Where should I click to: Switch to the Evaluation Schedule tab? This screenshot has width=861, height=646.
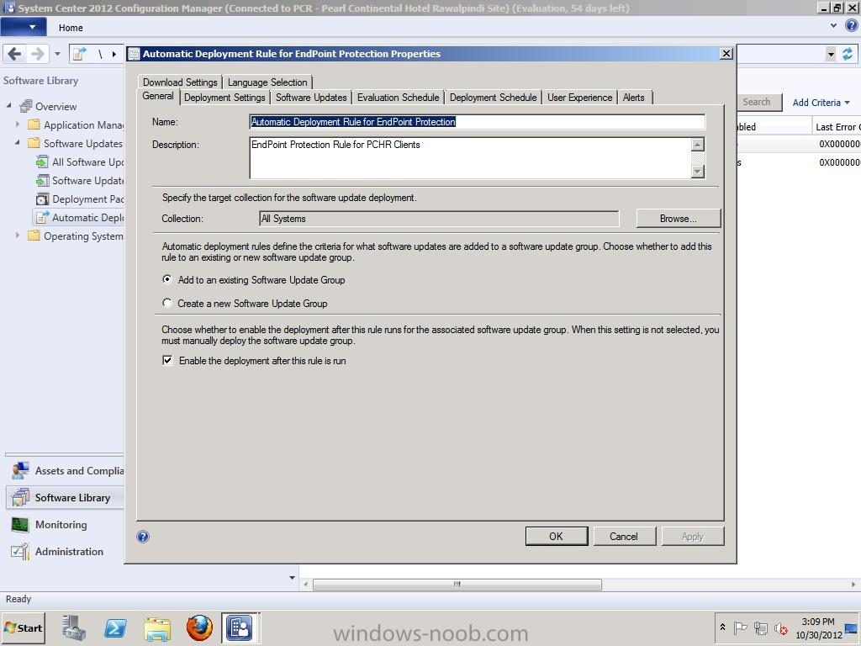point(398,98)
